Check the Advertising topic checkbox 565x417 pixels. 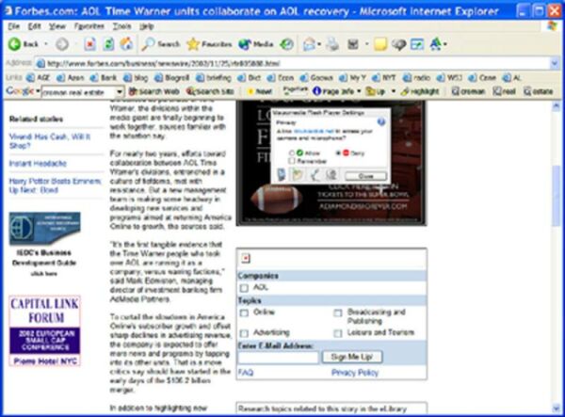[x=244, y=332]
